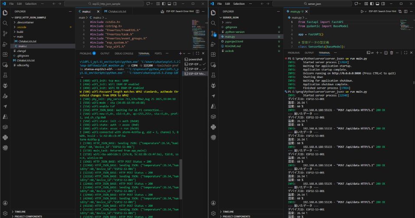
Task: Click the Run Python File play icon
Action: [x=362, y=11]
